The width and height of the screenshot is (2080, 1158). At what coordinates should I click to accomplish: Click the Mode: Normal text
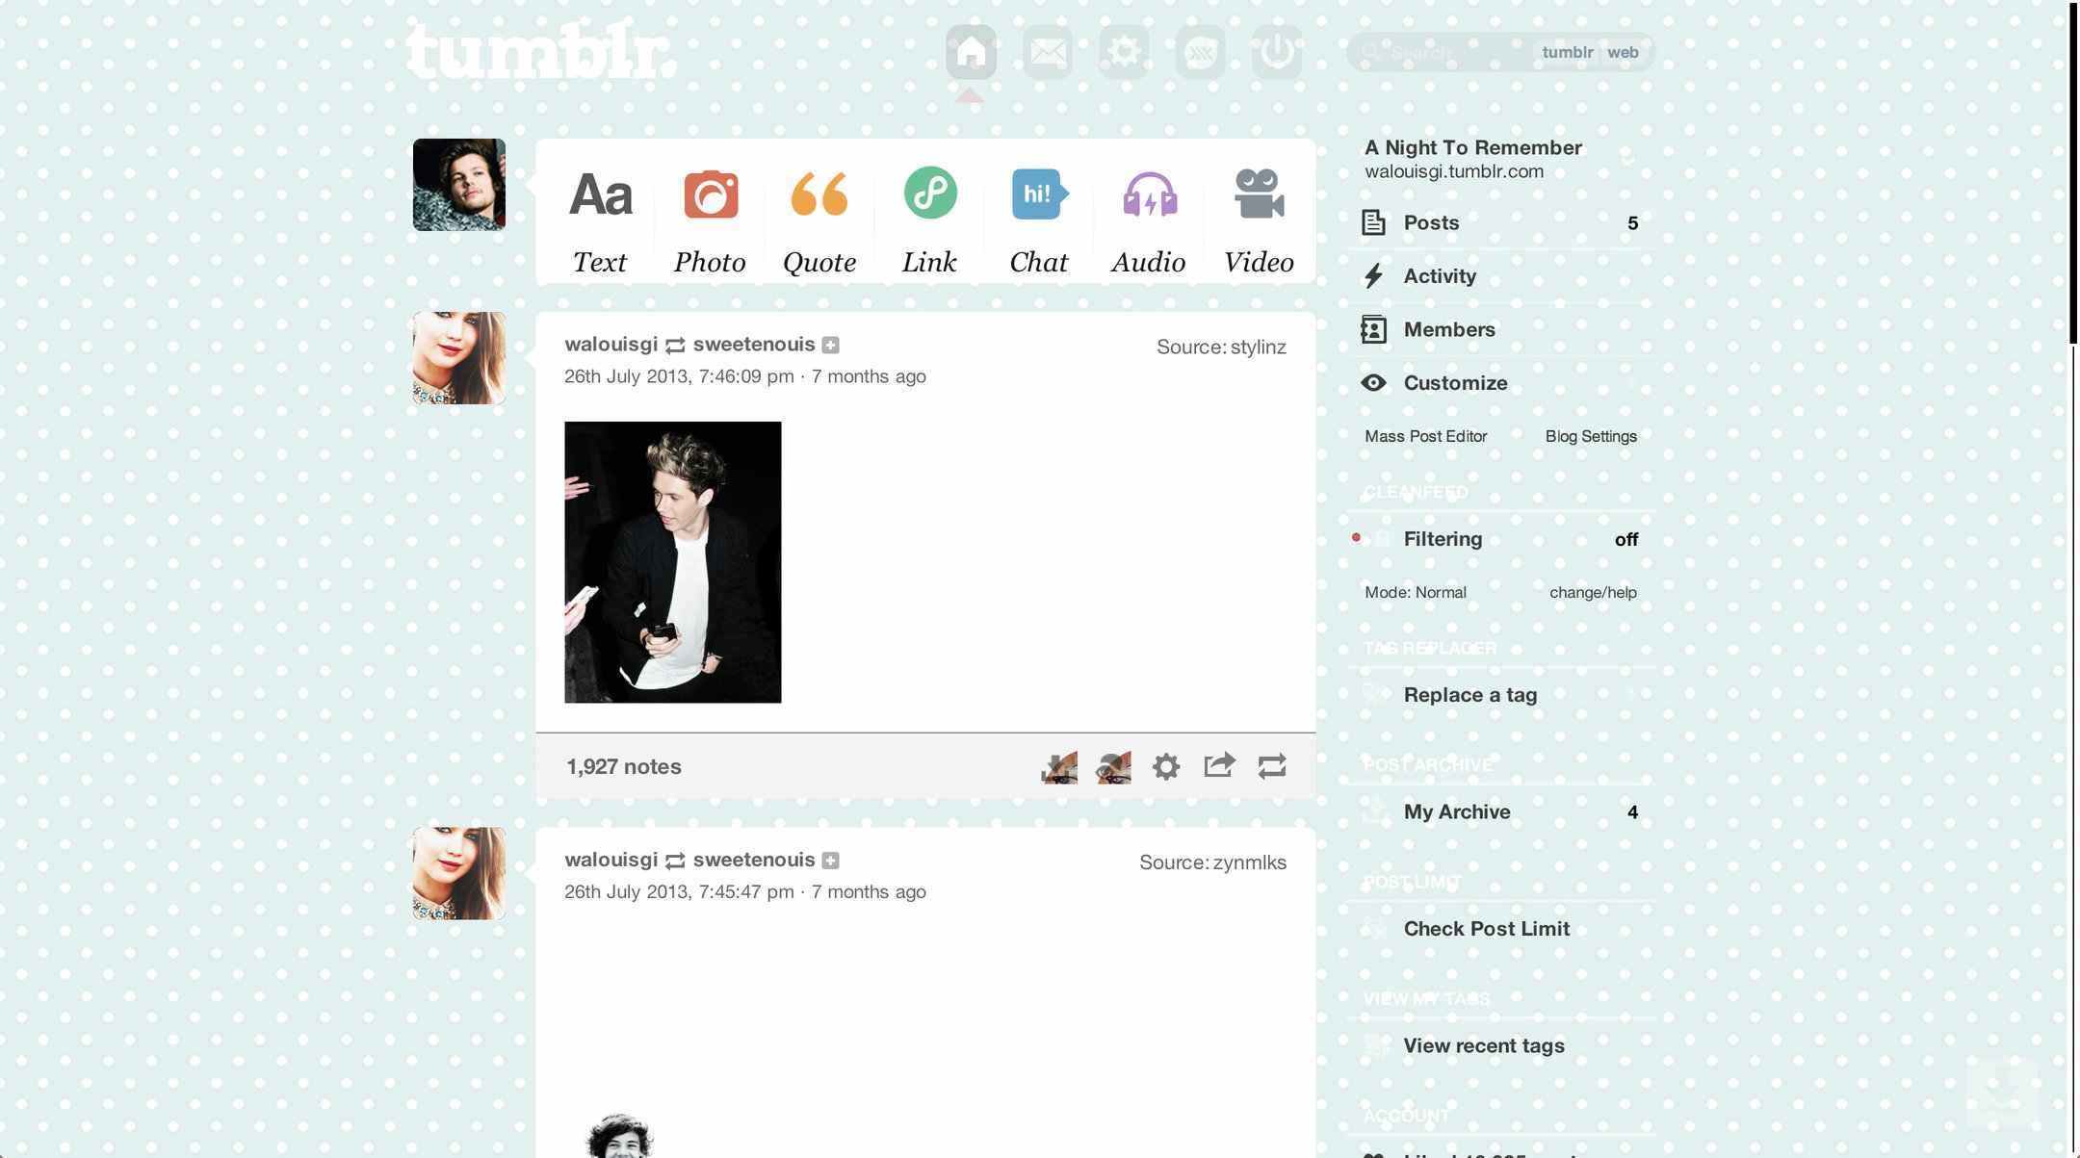[x=1415, y=593]
